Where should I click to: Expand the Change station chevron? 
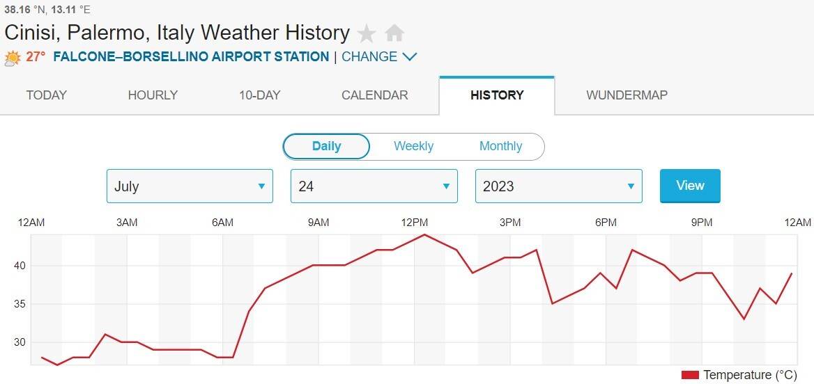pyautogui.click(x=410, y=57)
